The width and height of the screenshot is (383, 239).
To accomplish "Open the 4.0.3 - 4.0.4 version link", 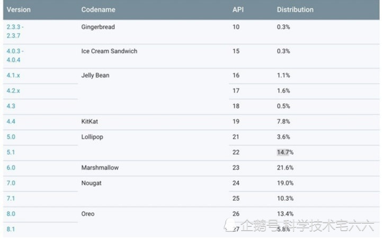I will coord(15,55).
